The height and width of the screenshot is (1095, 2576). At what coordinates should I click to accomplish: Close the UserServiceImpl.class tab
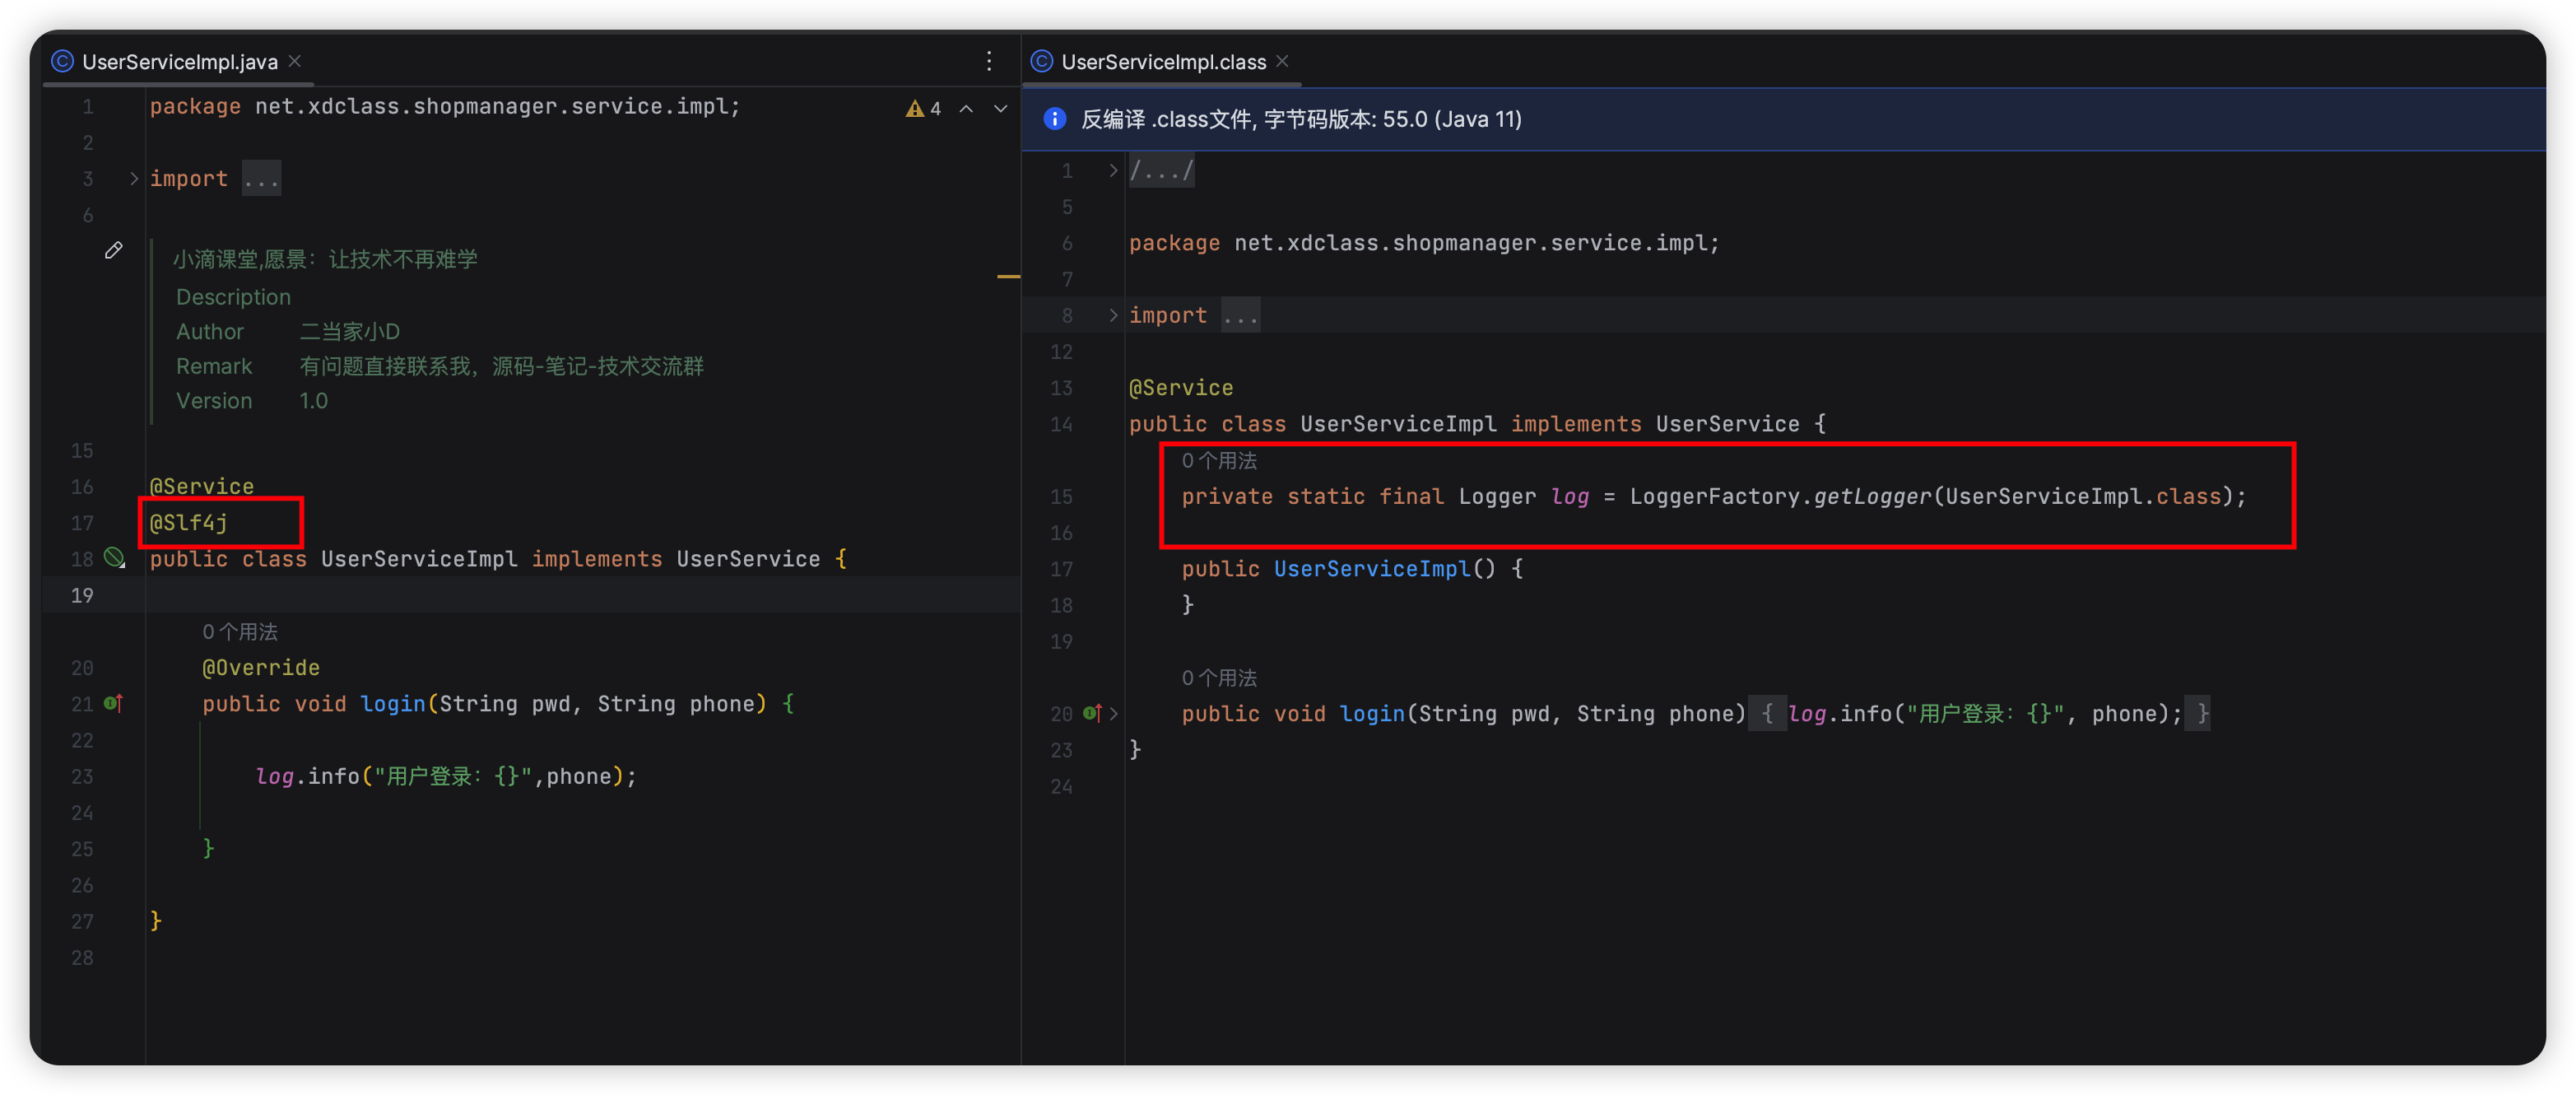point(1282,61)
